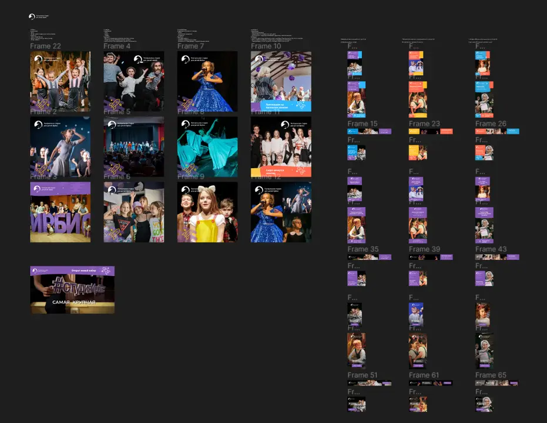Select the 'Frame 39' frame title
Viewport: 547px width, 423px height.
[x=424, y=249]
